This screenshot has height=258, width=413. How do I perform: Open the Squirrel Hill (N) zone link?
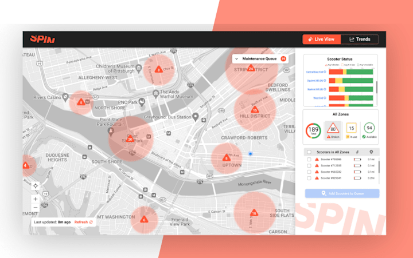pyautogui.click(x=317, y=81)
